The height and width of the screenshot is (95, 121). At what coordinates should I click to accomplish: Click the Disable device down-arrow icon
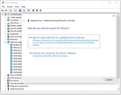41,10
